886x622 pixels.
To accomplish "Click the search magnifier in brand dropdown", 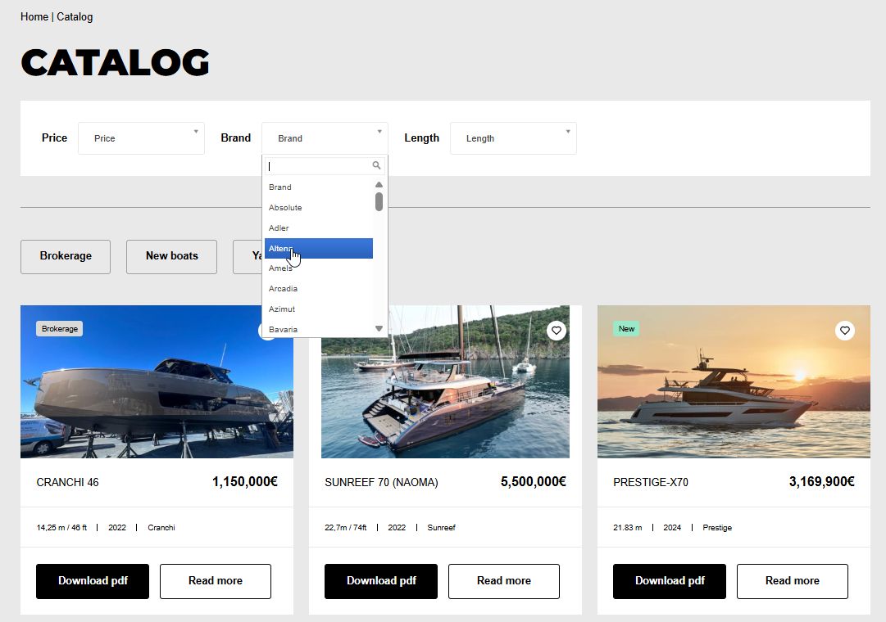I will tap(377, 165).
